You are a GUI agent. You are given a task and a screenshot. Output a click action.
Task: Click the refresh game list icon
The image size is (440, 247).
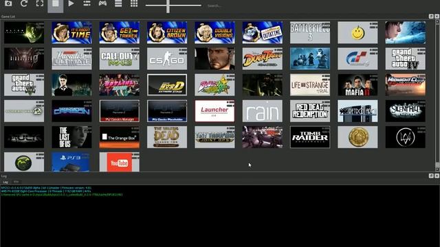pyautogui.click(x=24, y=3)
